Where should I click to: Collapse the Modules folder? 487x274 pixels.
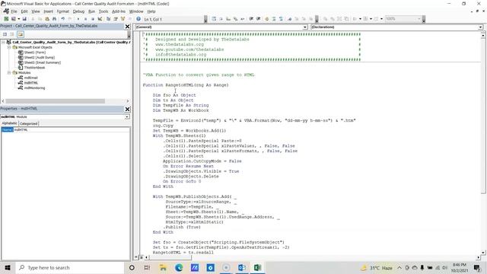[9, 73]
